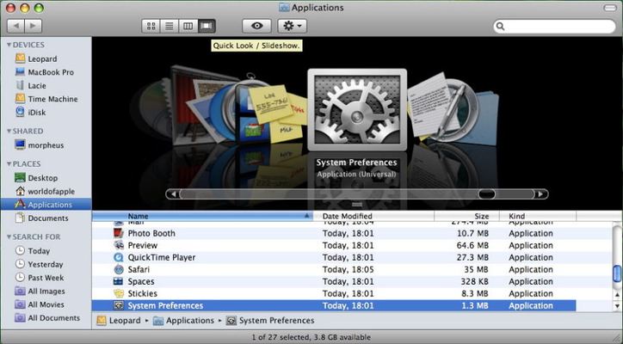This screenshot has width=623, height=344.
Task: Click the Today, 18:05 date for Safari
Action: click(x=348, y=269)
